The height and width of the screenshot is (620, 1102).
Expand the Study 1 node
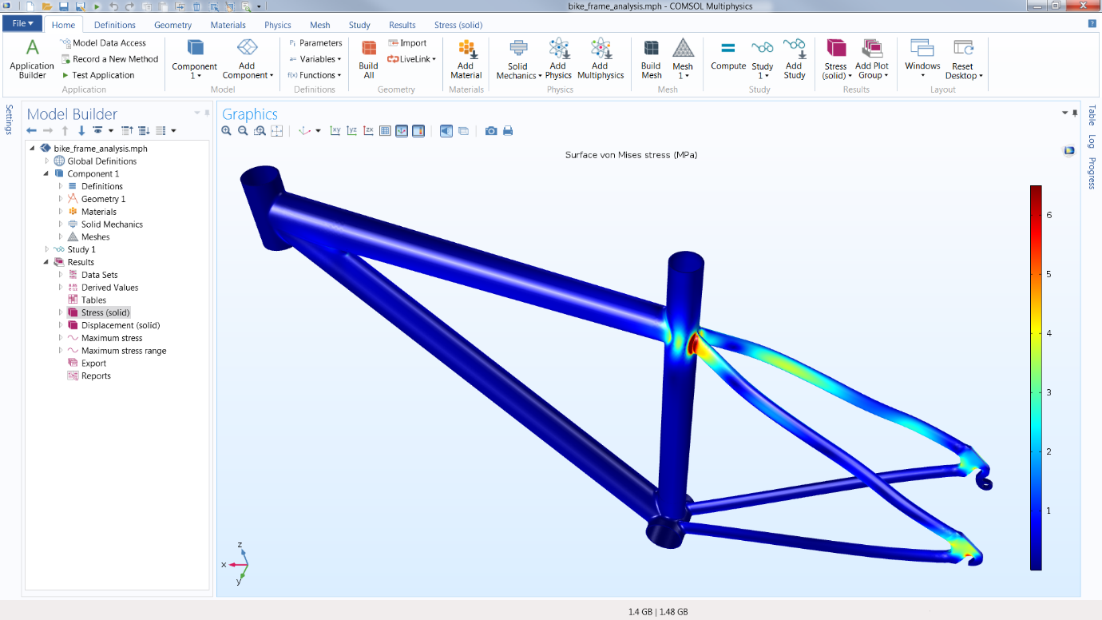(x=47, y=250)
